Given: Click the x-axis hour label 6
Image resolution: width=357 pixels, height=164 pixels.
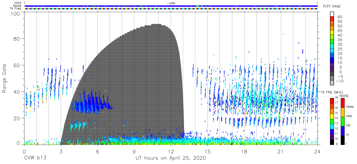Looking at the screenshot, I should click(97, 152).
